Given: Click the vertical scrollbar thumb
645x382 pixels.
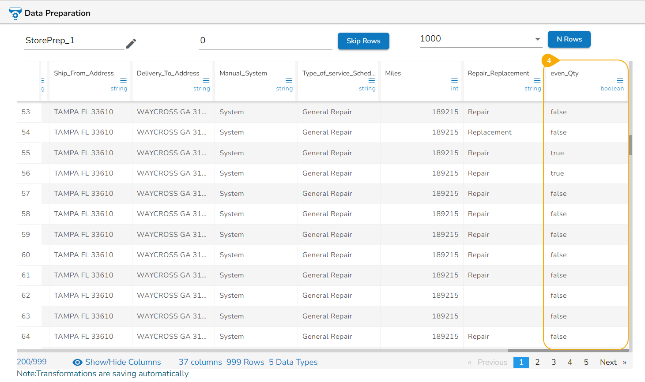Looking at the screenshot, I should (x=630, y=145).
